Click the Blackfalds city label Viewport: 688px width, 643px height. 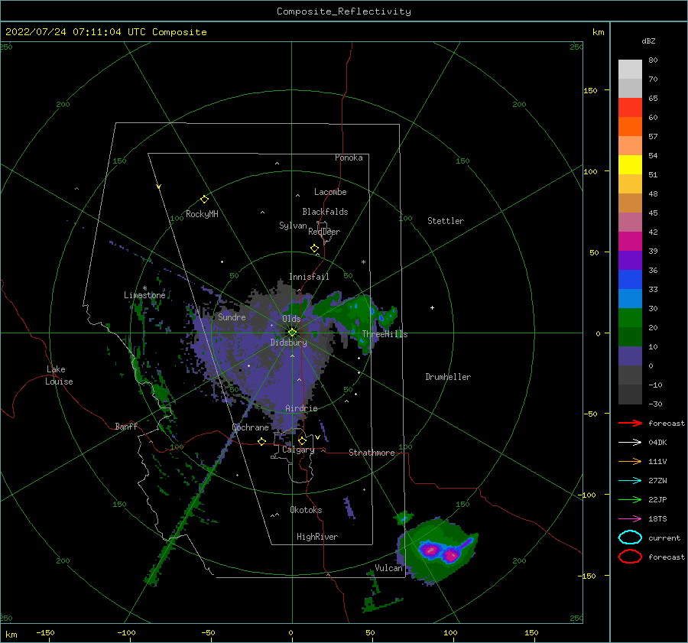coord(325,212)
